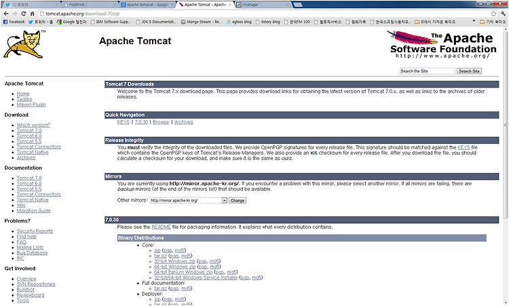Reload the page with refresh icon
The height and width of the screenshot is (306, 509).
tap(23, 14)
